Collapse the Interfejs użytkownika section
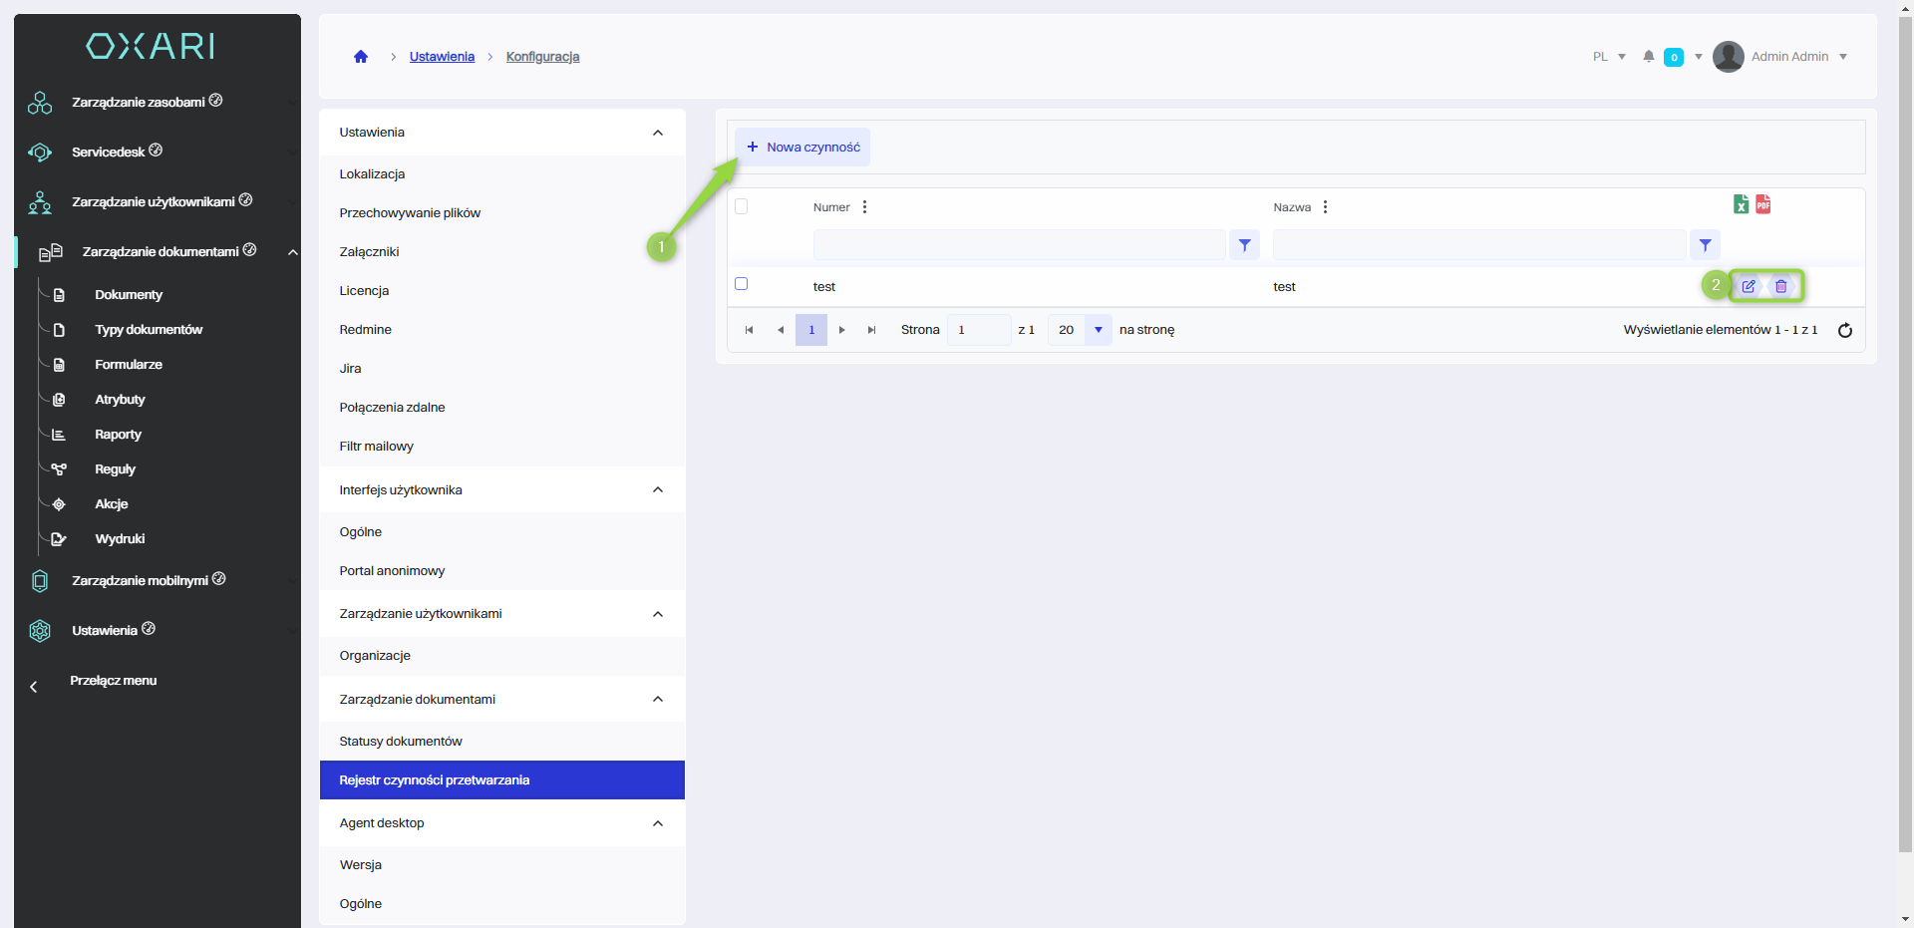This screenshot has width=1914, height=928. (657, 489)
